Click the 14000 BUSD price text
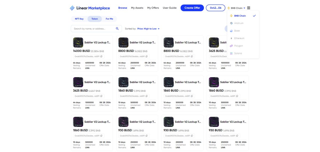 tap(82, 51)
